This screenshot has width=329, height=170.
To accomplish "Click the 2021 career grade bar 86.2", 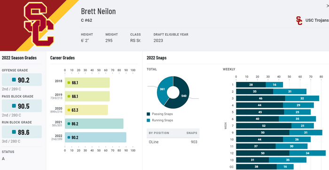I will click(94, 124).
